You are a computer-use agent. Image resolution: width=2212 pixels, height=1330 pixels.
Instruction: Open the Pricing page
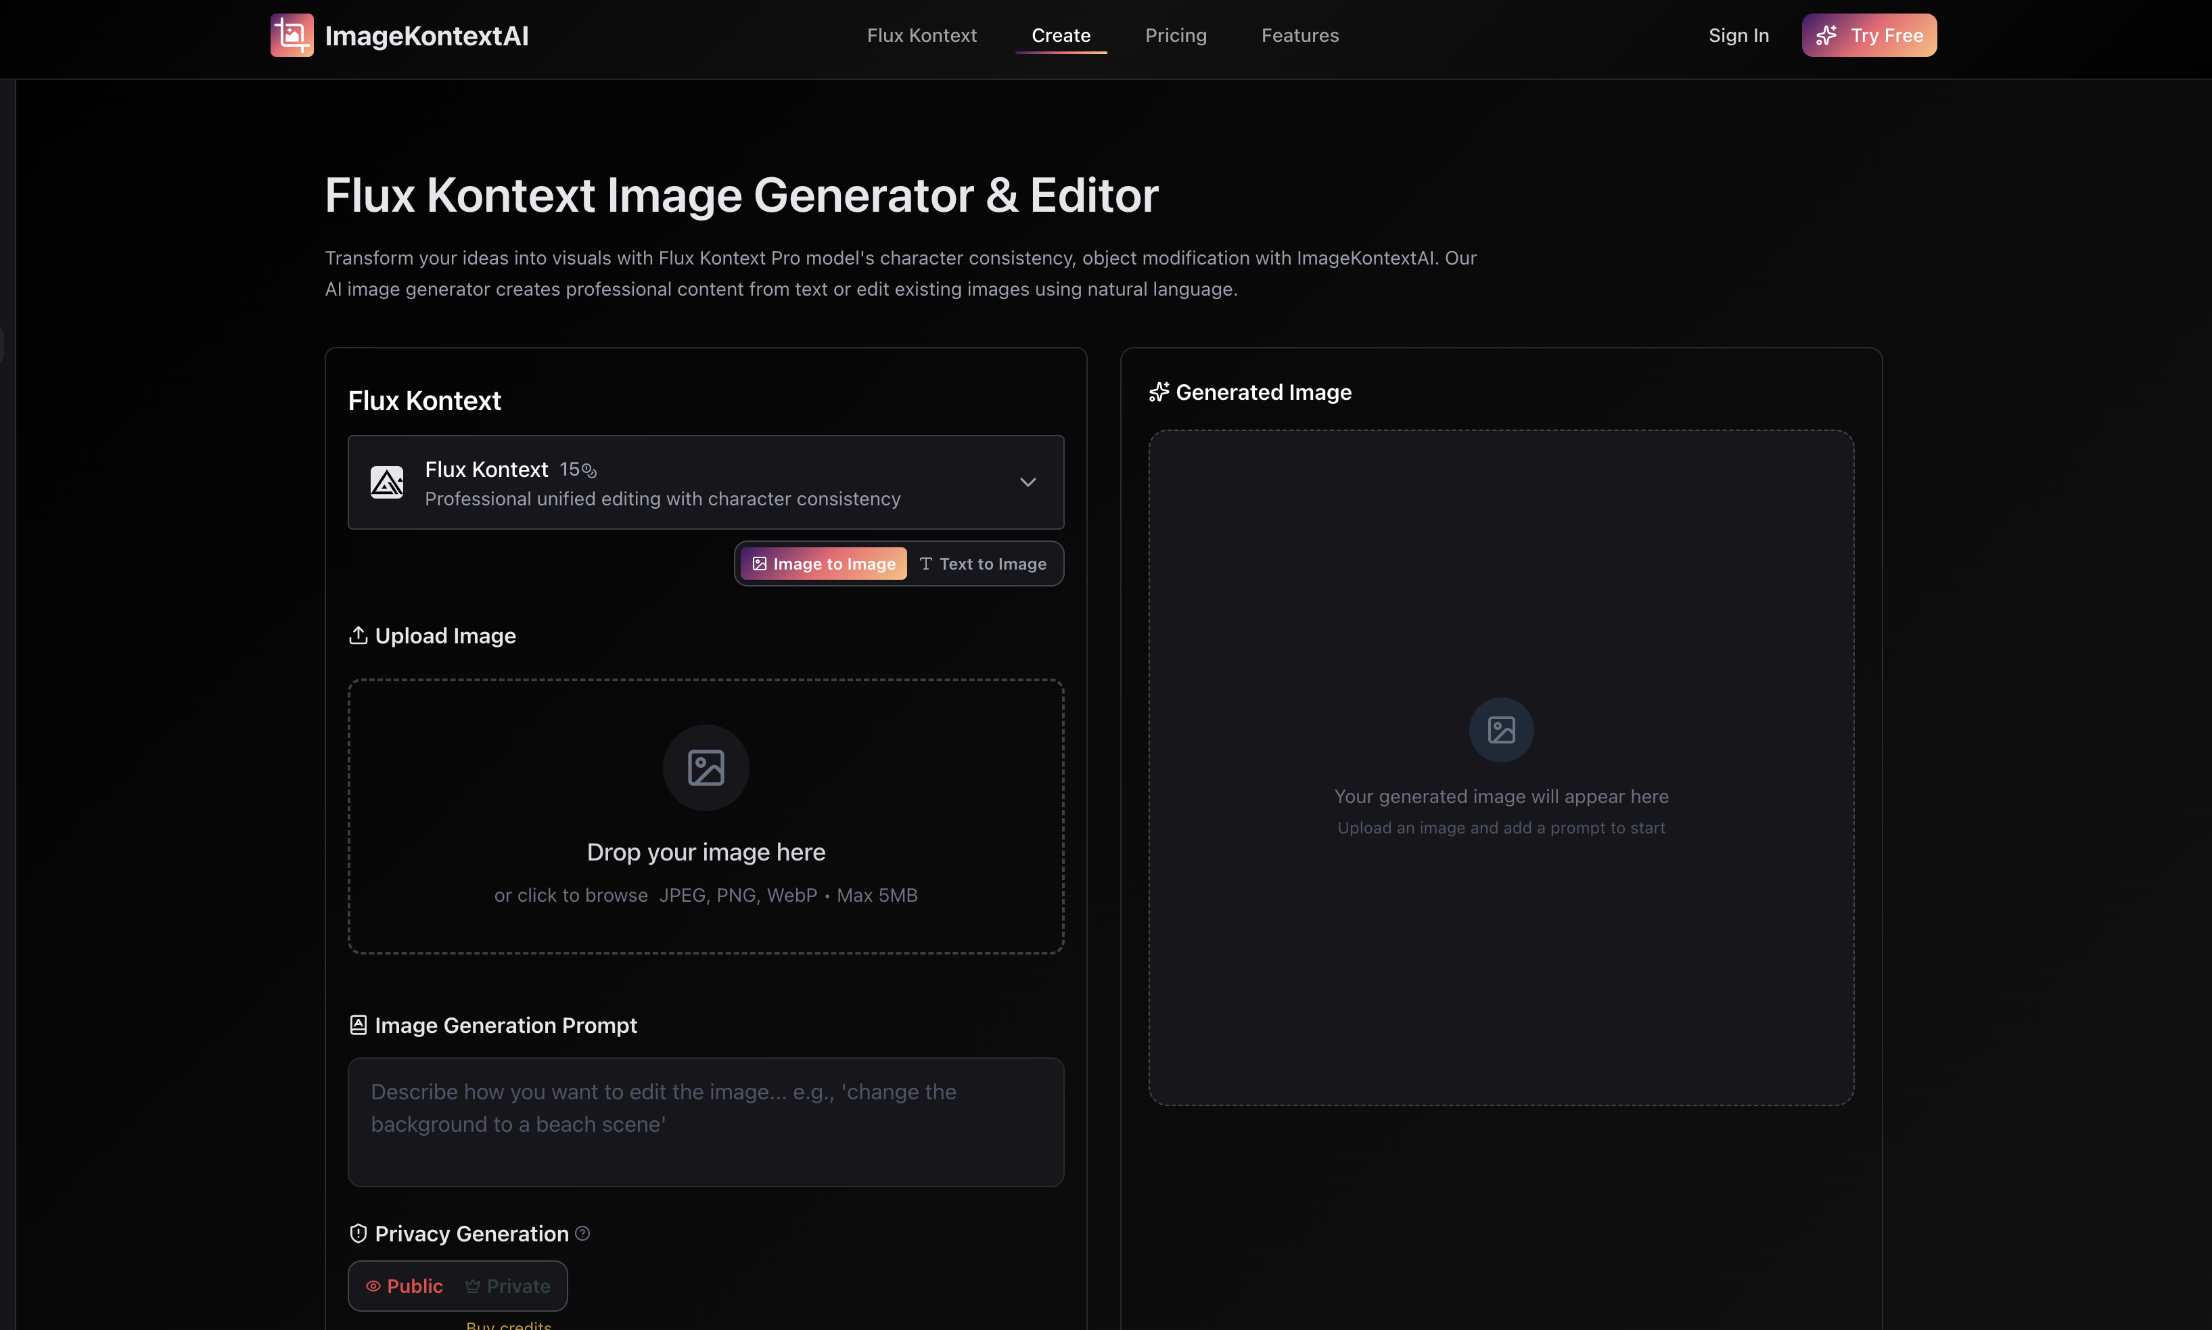pos(1176,35)
